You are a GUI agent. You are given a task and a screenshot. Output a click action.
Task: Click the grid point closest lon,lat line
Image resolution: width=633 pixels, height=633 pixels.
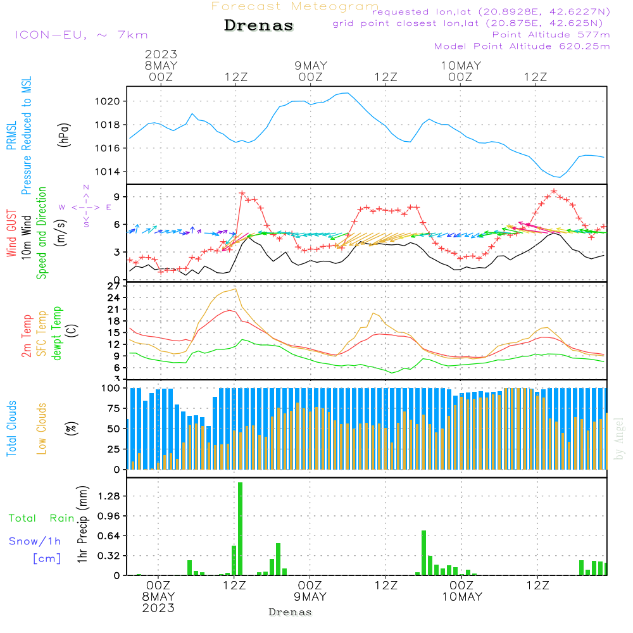[x=468, y=23]
